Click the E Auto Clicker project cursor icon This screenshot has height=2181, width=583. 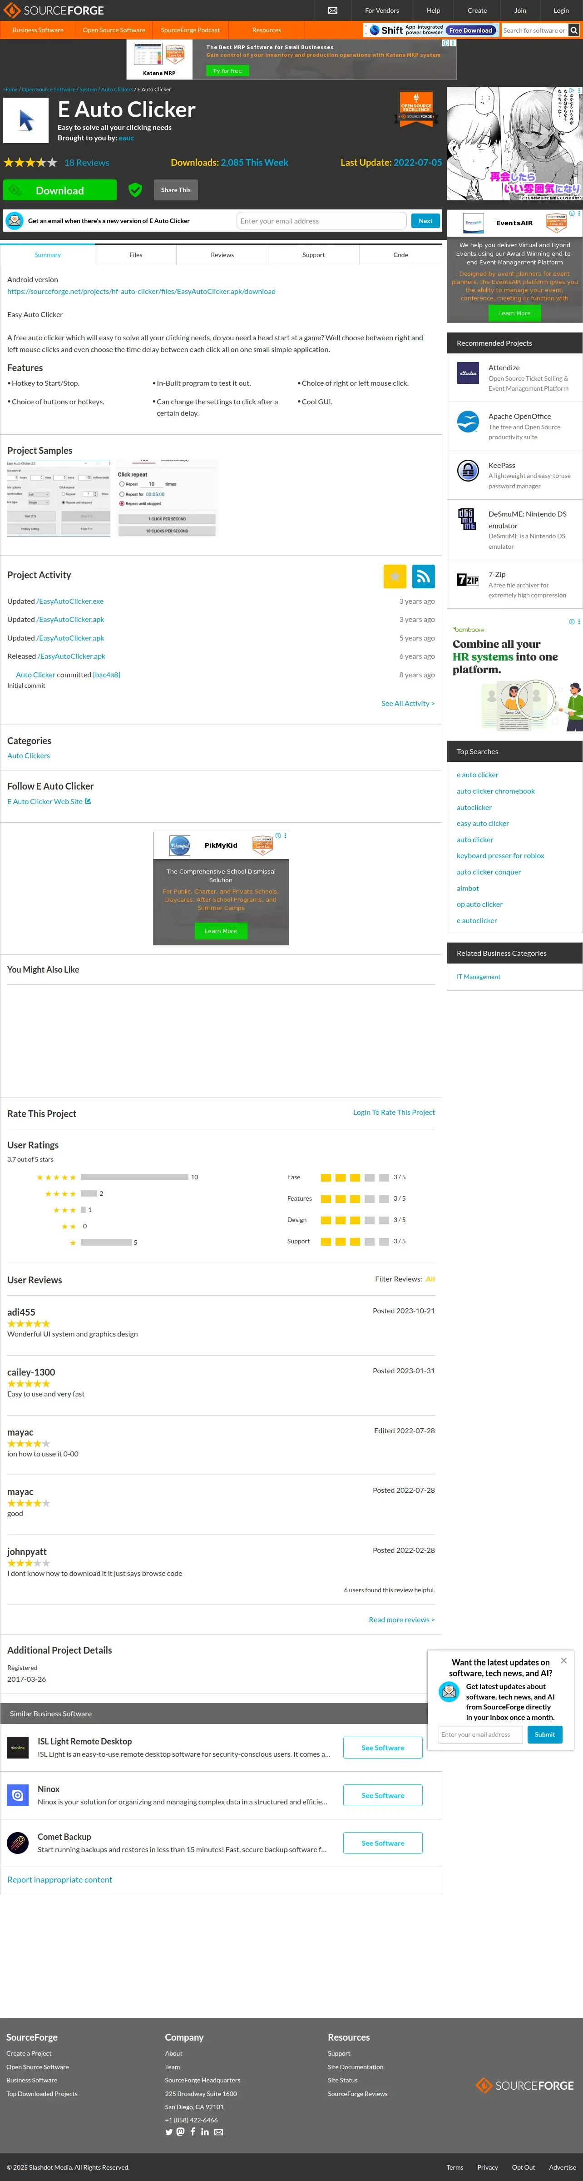(x=25, y=120)
